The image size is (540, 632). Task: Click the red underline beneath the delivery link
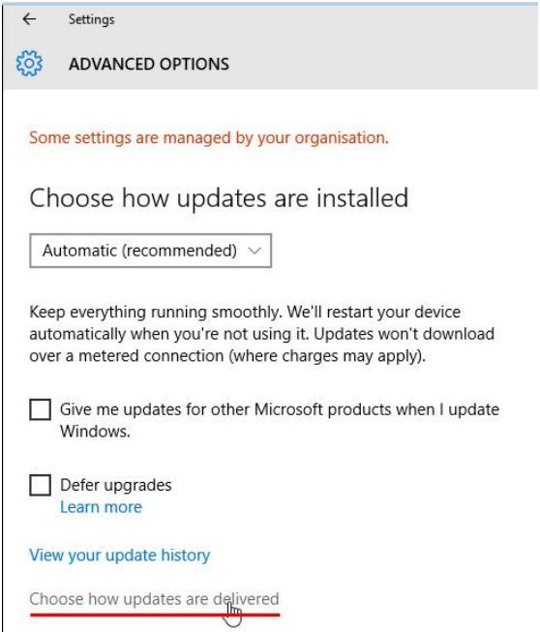coord(155,615)
